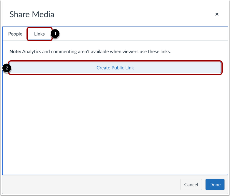230x196 pixels.
Task: Confirm sharing with Done button
Action: pyautogui.click(x=215, y=185)
